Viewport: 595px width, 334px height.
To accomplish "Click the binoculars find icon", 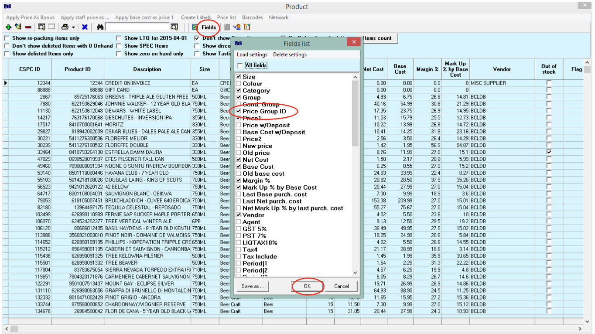I will [100, 27].
